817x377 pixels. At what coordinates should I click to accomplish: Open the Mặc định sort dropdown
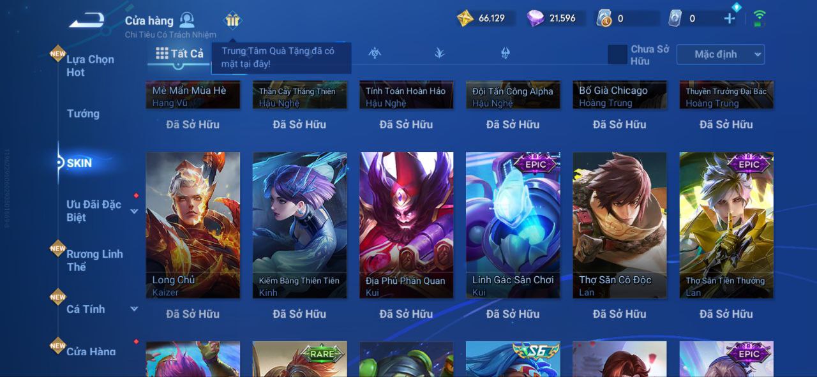click(721, 55)
